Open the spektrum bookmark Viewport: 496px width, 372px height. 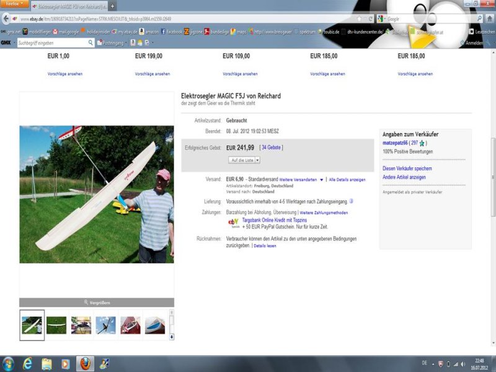tap(305, 32)
